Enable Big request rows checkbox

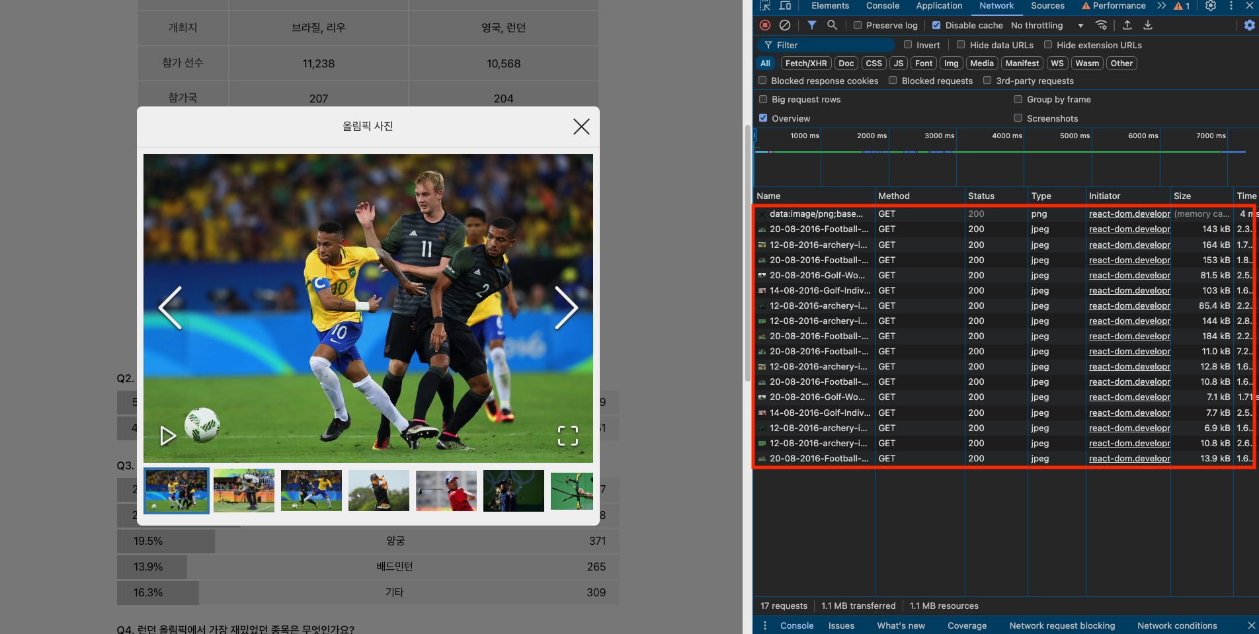tap(763, 99)
